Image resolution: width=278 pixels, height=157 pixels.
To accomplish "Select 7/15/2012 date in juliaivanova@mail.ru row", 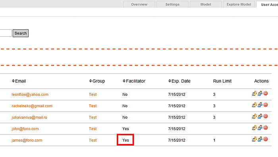I will coord(177,117).
